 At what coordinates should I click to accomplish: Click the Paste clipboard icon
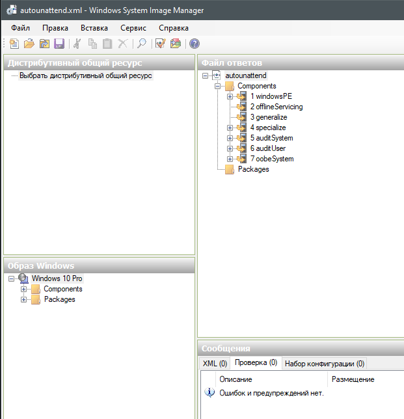point(107,44)
